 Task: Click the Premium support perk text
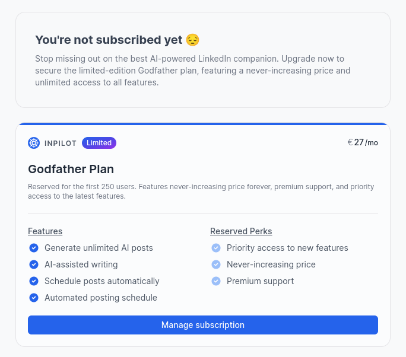click(x=260, y=281)
